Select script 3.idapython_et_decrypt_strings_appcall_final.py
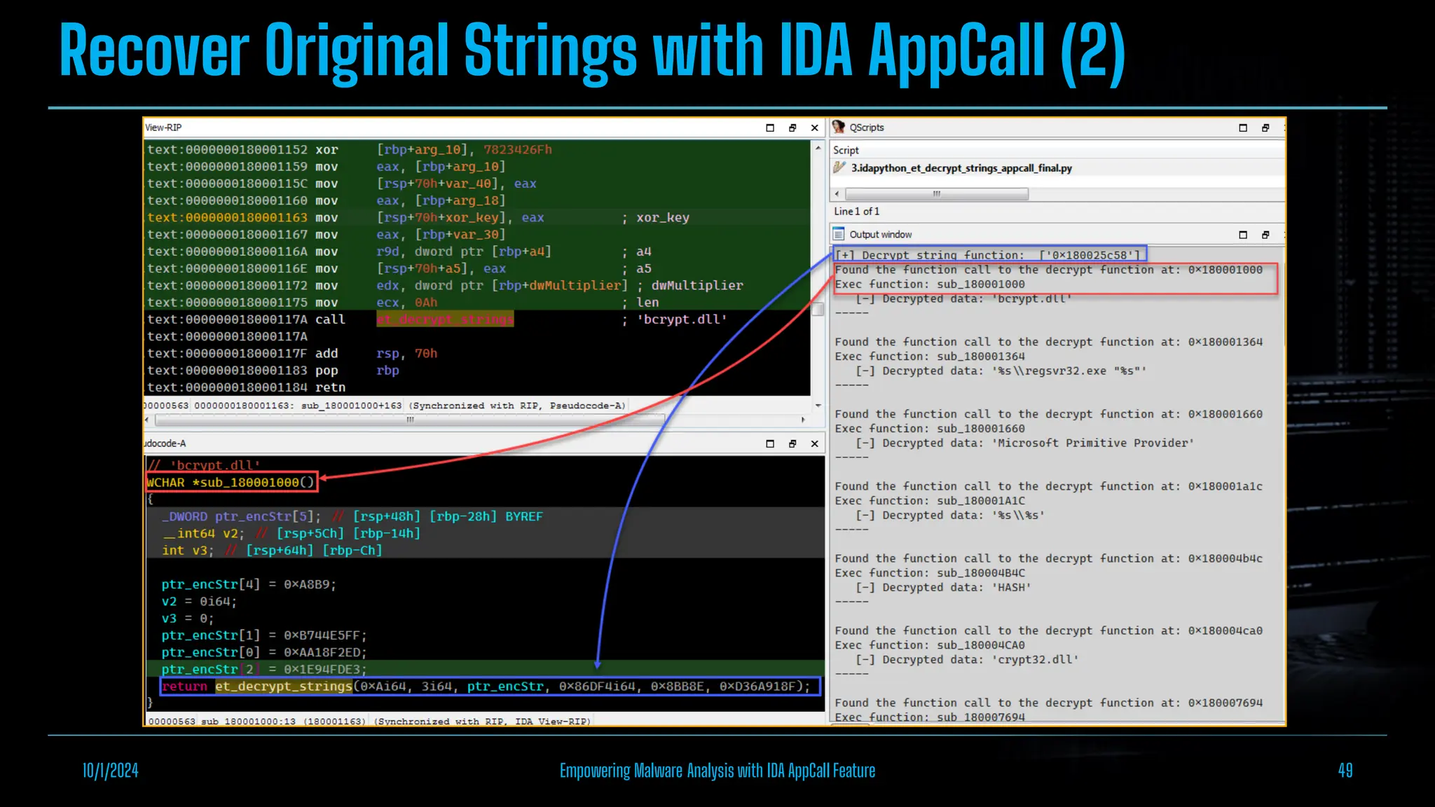This screenshot has width=1435, height=807. coord(961,168)
